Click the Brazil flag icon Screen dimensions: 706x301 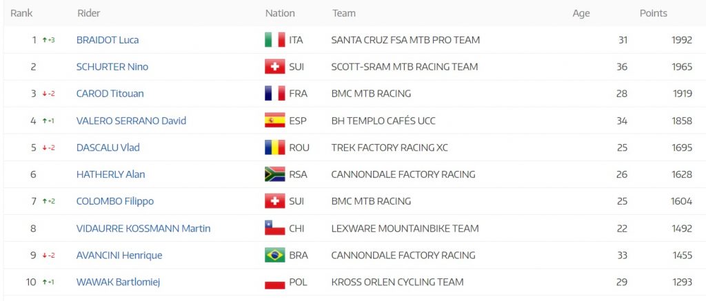tap(275, 255)
